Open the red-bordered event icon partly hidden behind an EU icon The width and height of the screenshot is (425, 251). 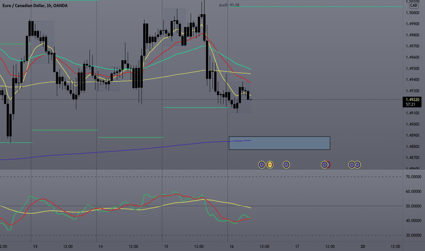[x=328, y=165]
